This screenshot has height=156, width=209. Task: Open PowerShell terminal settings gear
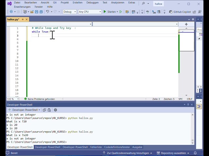pyautogui.click(x=56, y=110)
